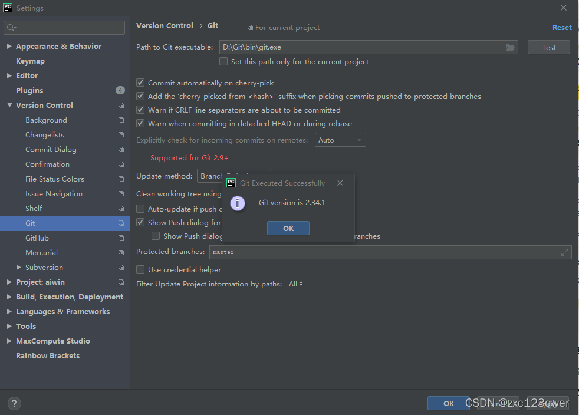Toggle detached HEAD or rebase warning checkbox

click(x=140, y=123)
